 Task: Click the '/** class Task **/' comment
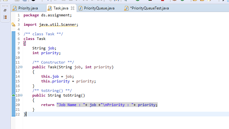43,34
